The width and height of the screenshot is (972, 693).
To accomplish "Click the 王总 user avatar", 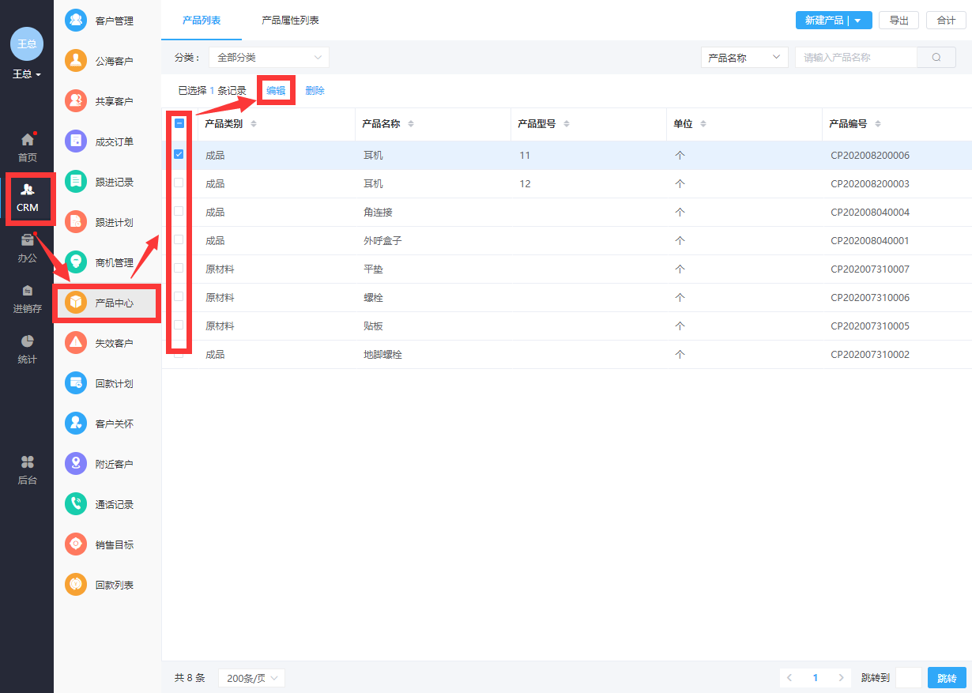I will [x=27, y=43].
